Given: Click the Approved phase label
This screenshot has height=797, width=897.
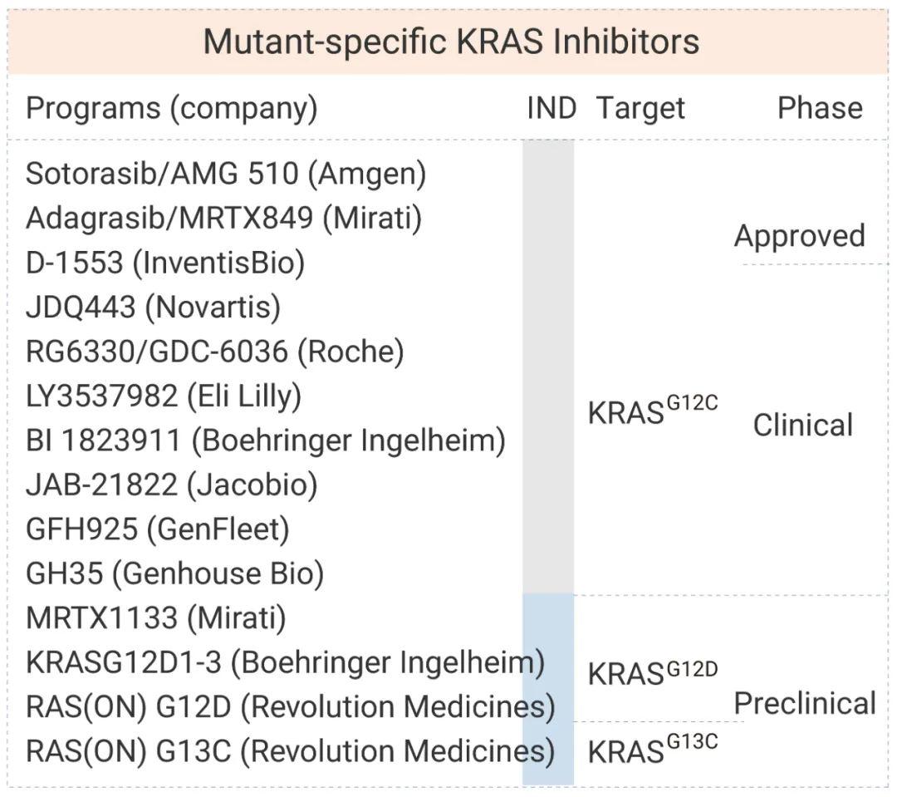Looking at the screenshot, I should (x=799, y=236).
